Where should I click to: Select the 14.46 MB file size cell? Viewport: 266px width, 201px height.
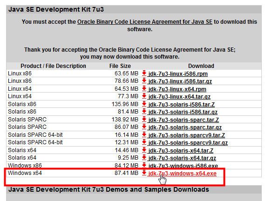126,150
